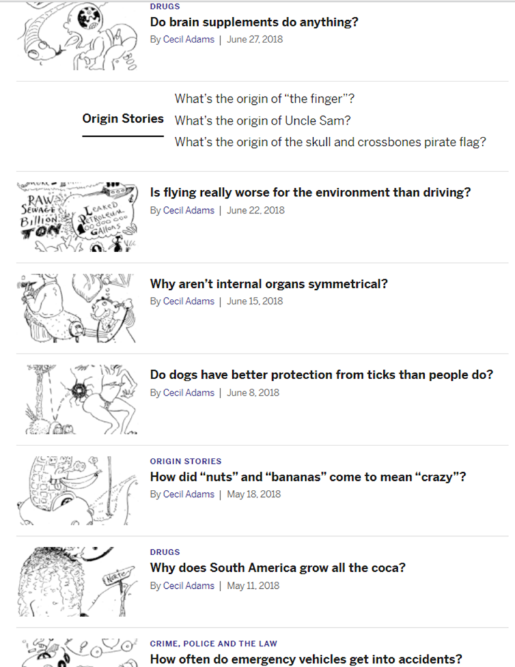Click the ticks cartoon illustration thumbnail
515x667 pixels.
77,400
